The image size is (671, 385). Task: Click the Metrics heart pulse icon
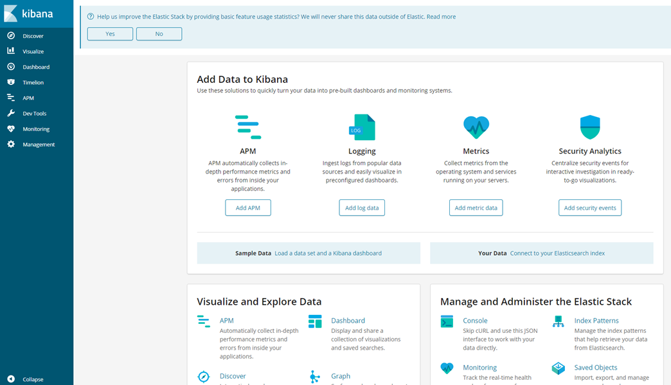[x=476, y=127]
